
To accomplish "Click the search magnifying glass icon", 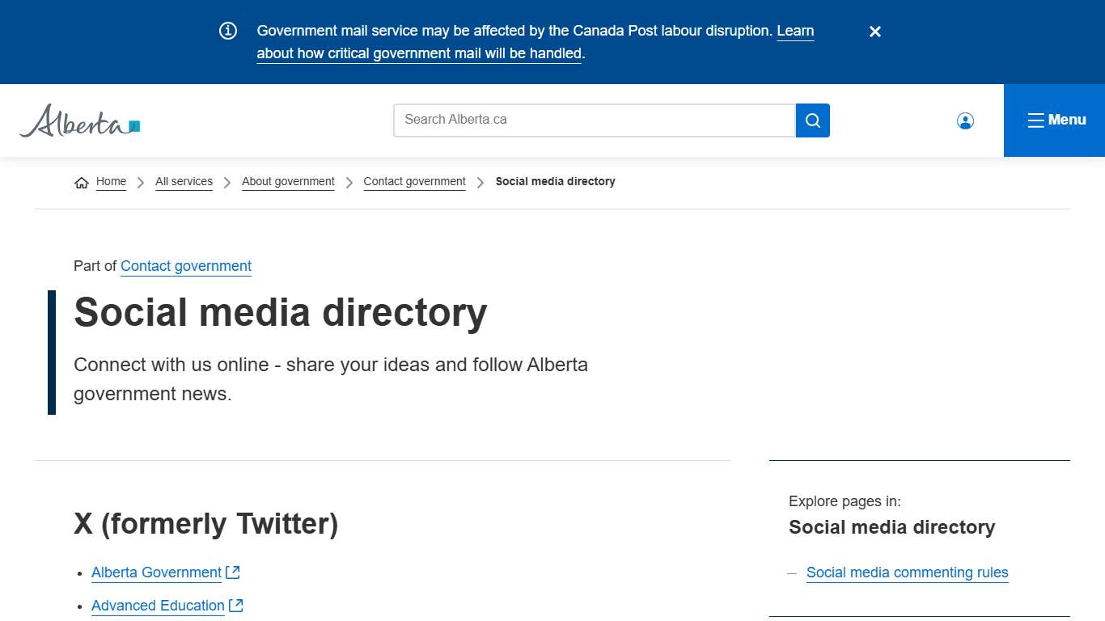I will point(812,120).
